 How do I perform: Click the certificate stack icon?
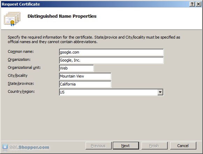(12, 19)
